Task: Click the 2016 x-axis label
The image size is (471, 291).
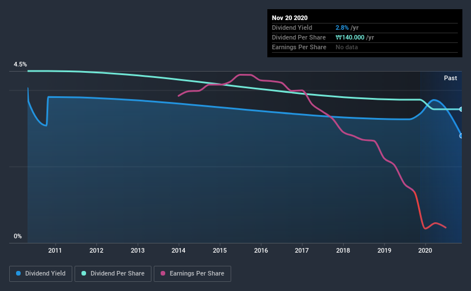Action: (x=261, y=250)
